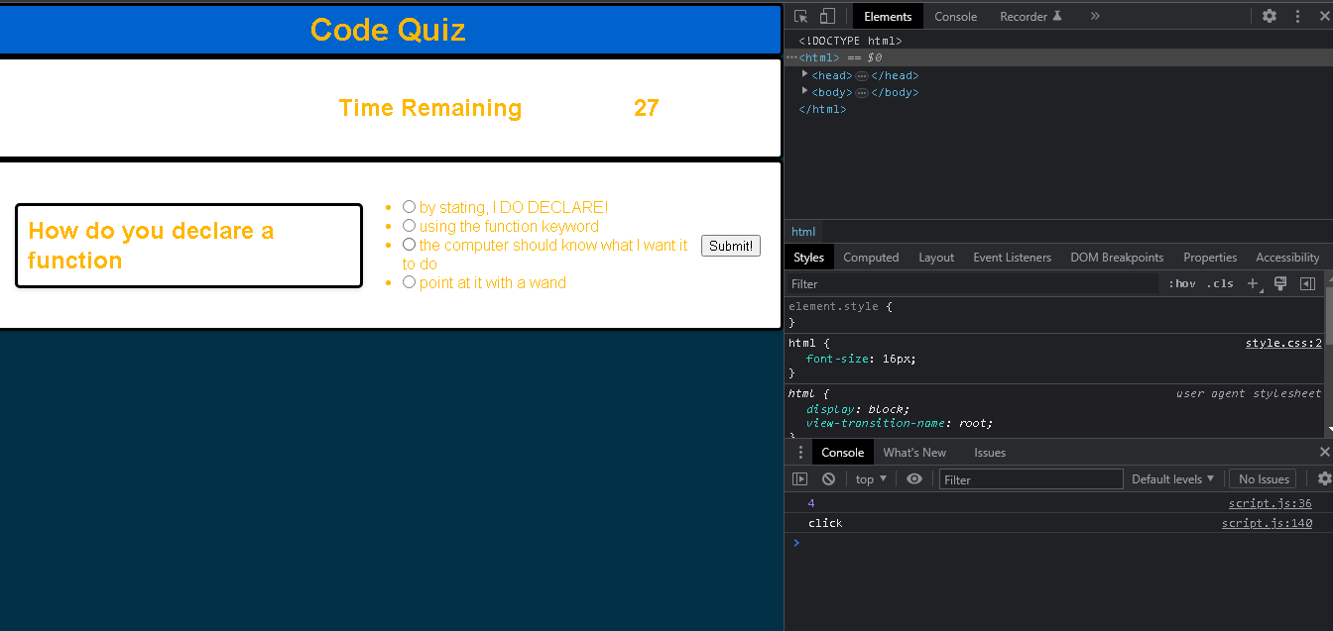The width and height of the screenshot is (1333, 631).
Task: Open script.js:140 from the console log
Action: [x=1267, y=522]
